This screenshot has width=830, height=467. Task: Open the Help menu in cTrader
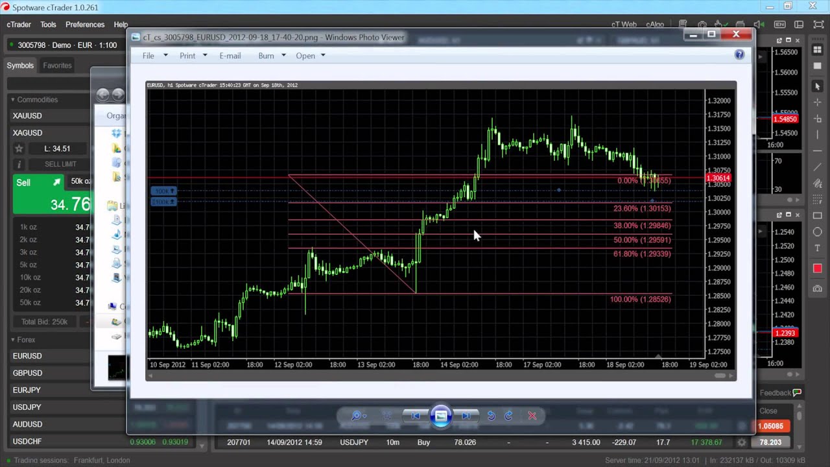tap(121, 25)
